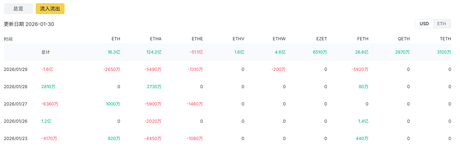Click the ETHV column header
Image resolution: width=460 pixels, height=149 pixels.
click(x=238, y=39)
